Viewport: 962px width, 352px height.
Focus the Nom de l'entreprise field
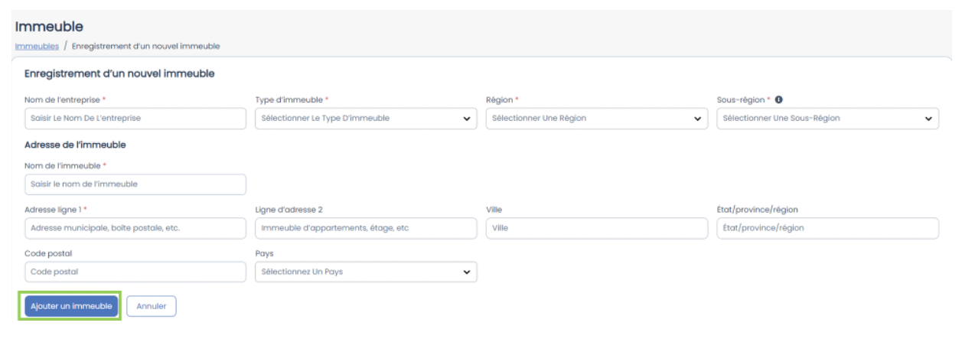pyautogui.click(x=135, y=119)
